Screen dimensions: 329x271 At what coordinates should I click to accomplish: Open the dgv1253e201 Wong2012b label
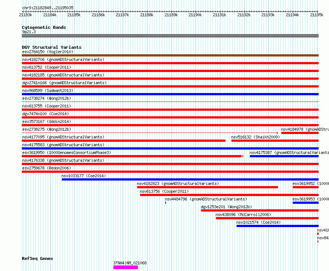[226, 207]
